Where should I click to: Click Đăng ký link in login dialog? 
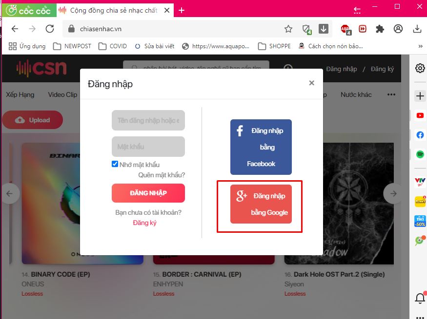pos(144,223)
